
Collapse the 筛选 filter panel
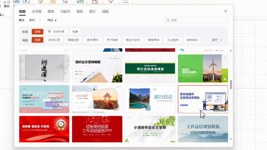[52, 20]
